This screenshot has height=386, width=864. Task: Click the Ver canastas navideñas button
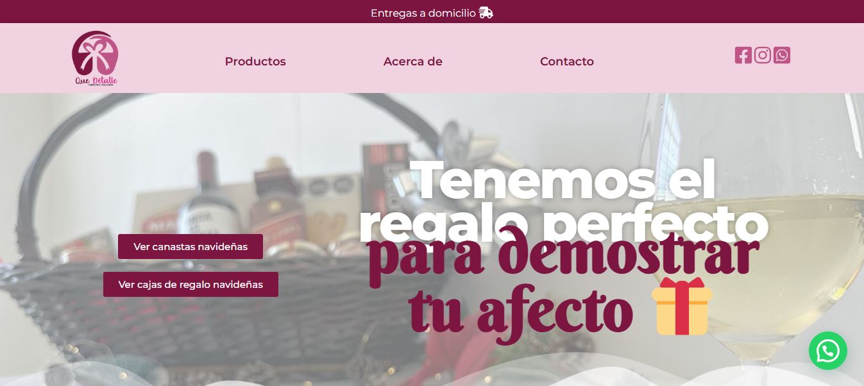pos(191,246)
